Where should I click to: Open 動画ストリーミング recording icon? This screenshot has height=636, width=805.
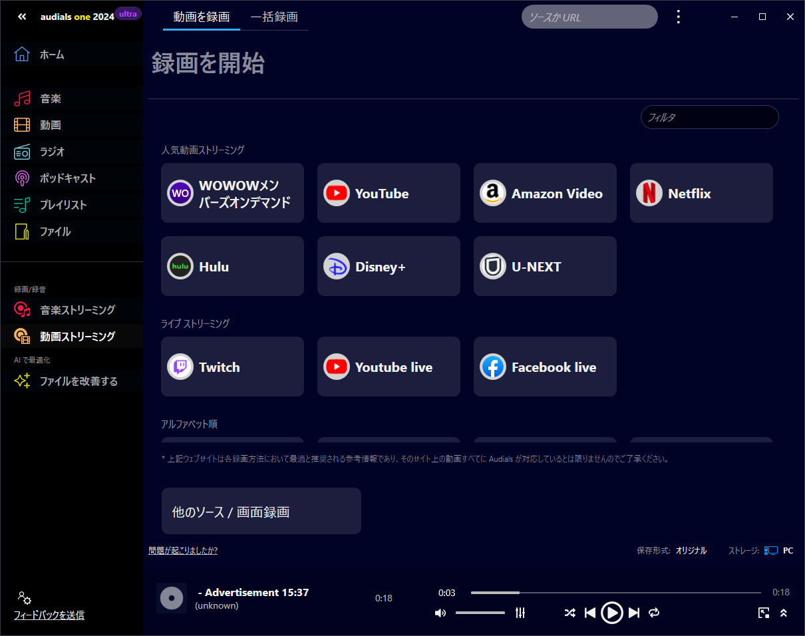point(22,337)
